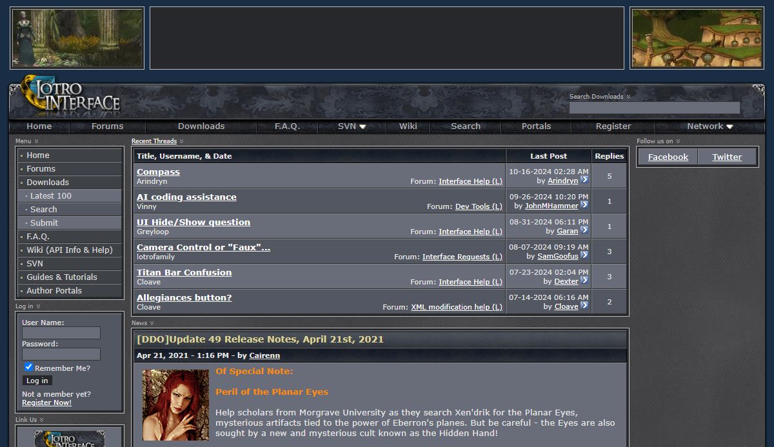Viewport: 774px width, 447px height.
Task: Collapse the Follow us on panel
Action: pos(678,141)
